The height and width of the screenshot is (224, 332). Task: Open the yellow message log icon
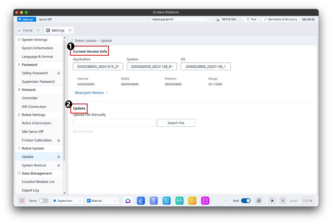pyautogui.click(x=192, y=201)
